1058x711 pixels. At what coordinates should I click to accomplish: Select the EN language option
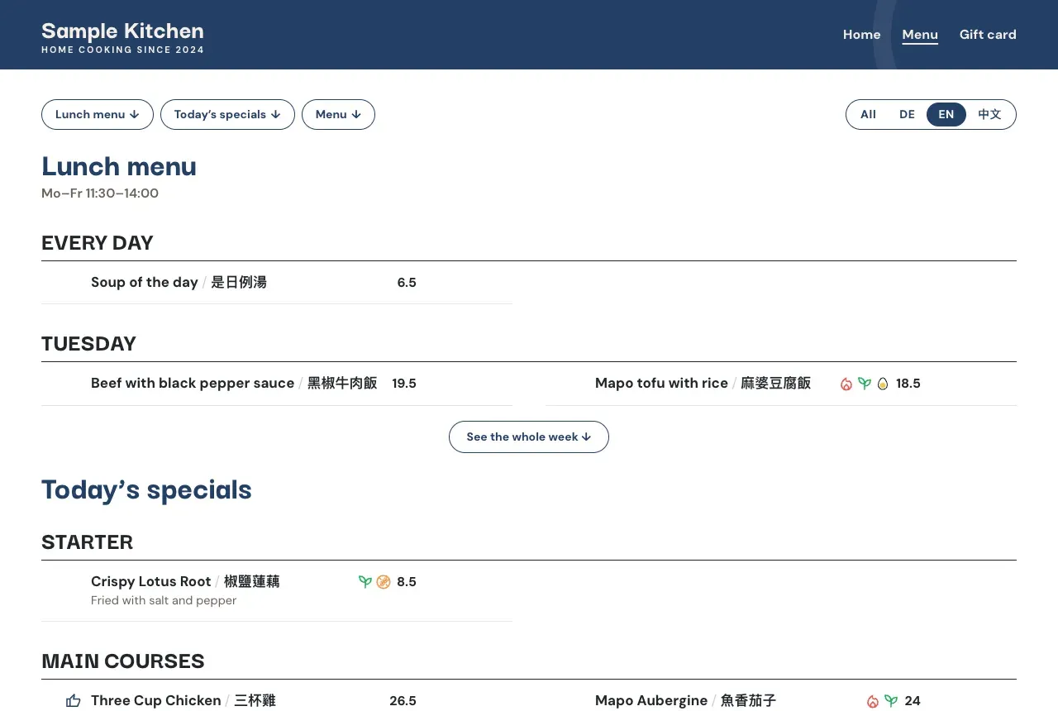[946, 115]
